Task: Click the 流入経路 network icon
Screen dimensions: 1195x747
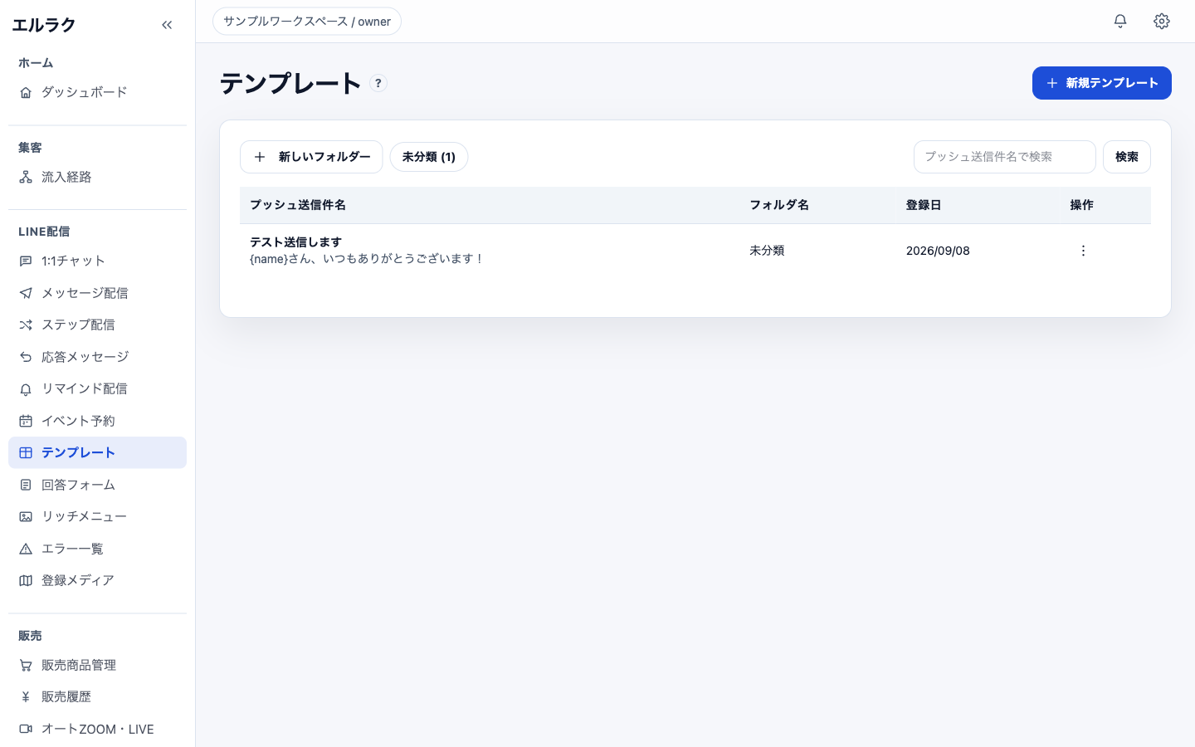Action: [x=26, y=177]
